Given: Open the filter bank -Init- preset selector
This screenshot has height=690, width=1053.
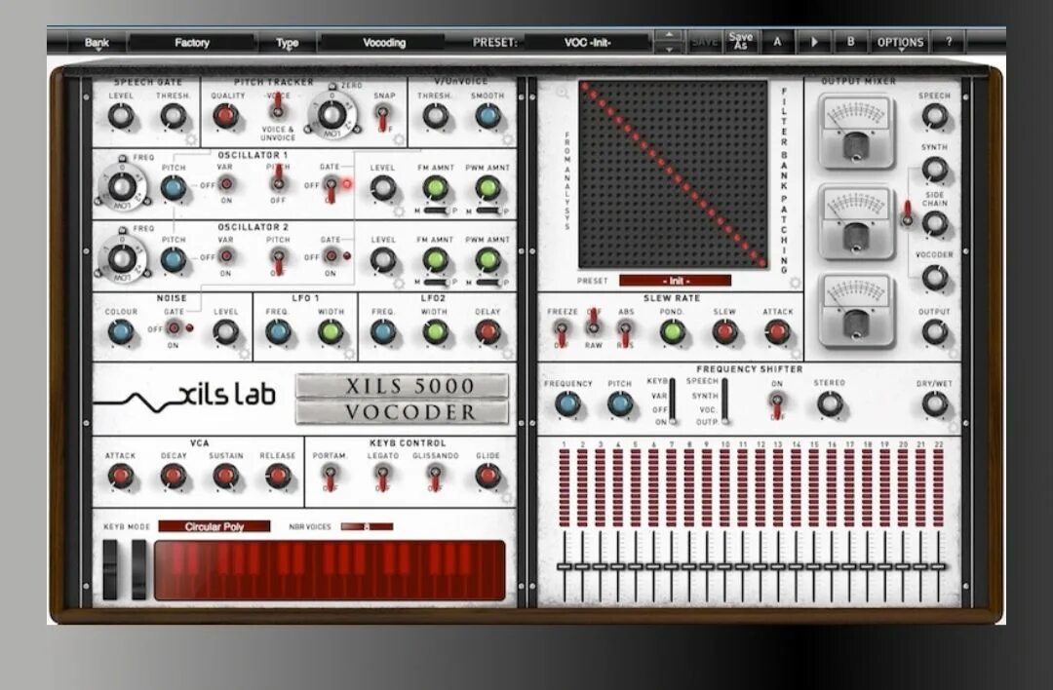Looking at the screenshot, I should point(675,281).
